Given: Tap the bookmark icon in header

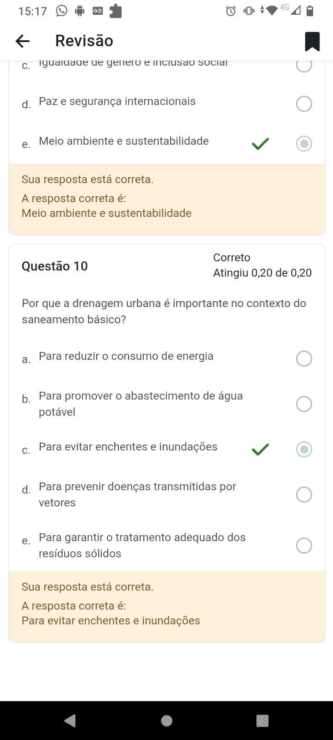Looking at the screenshot, I should [312, 41].
